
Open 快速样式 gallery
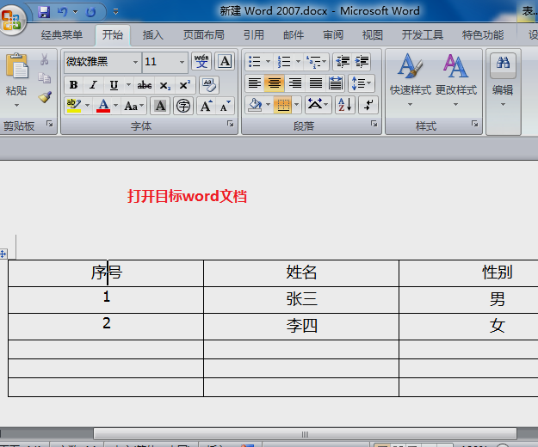410,80
